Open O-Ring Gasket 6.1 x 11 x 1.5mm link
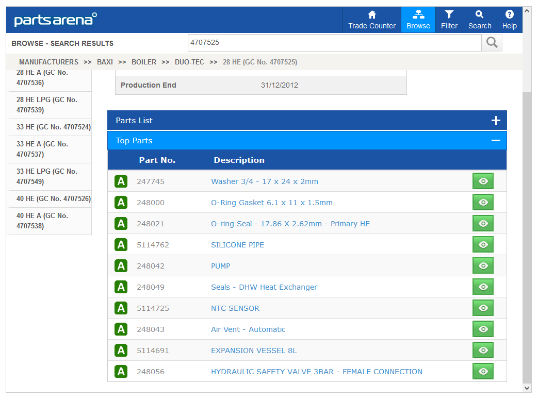538x400 pixels. point(272,203)
